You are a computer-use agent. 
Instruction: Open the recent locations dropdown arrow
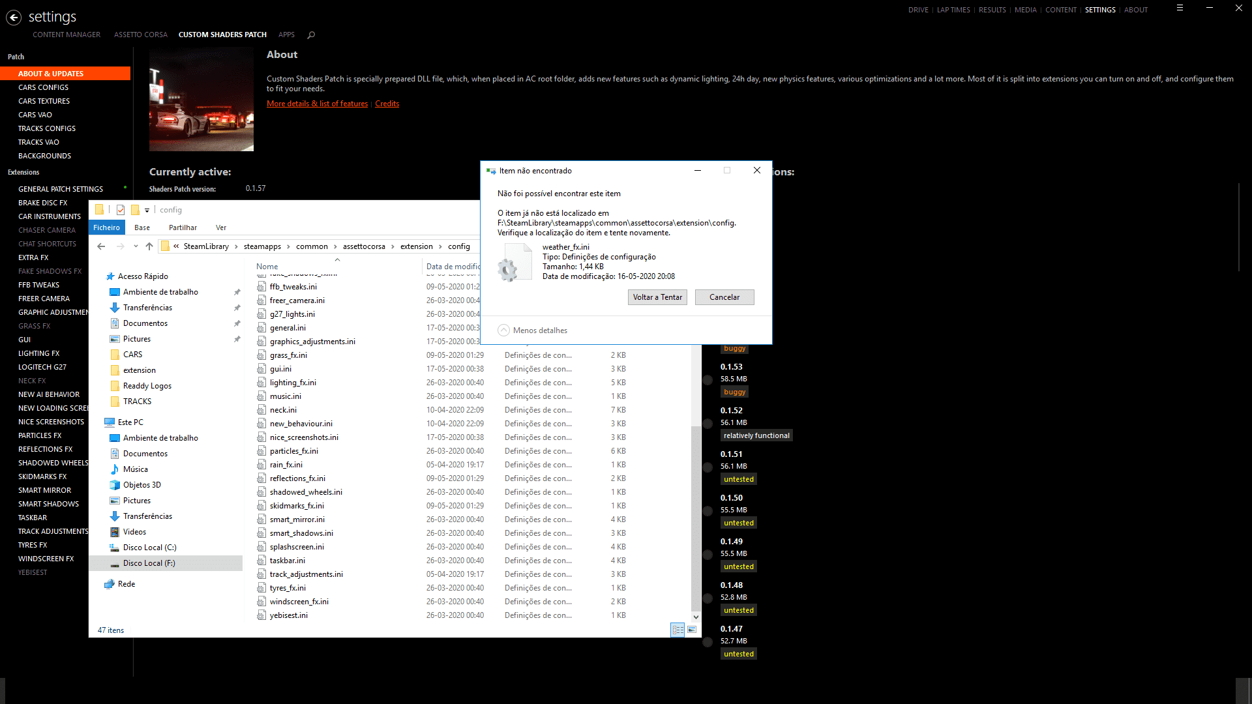coord(136,246)
